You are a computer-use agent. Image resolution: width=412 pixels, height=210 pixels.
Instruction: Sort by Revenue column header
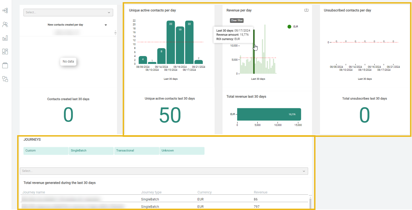[x=260, y=192]
